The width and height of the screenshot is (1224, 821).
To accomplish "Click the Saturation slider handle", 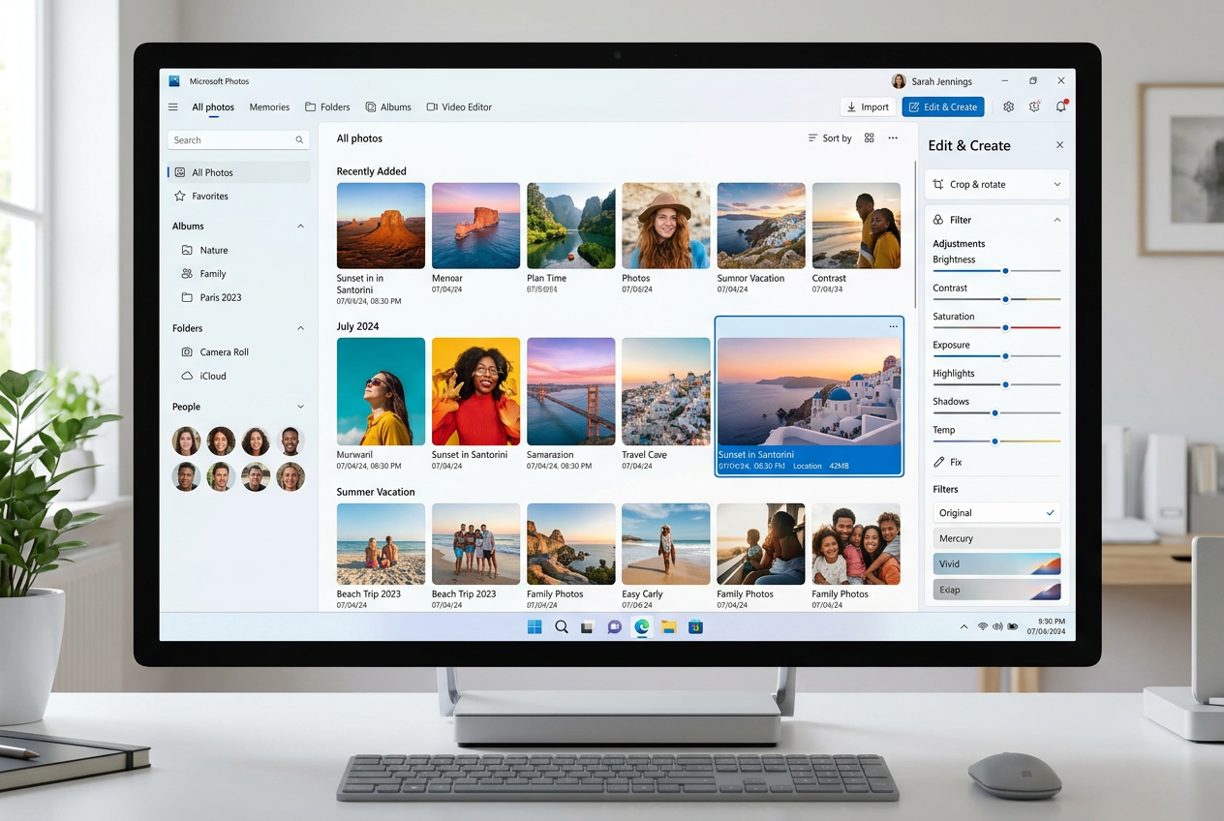I will click(1005, 327).
